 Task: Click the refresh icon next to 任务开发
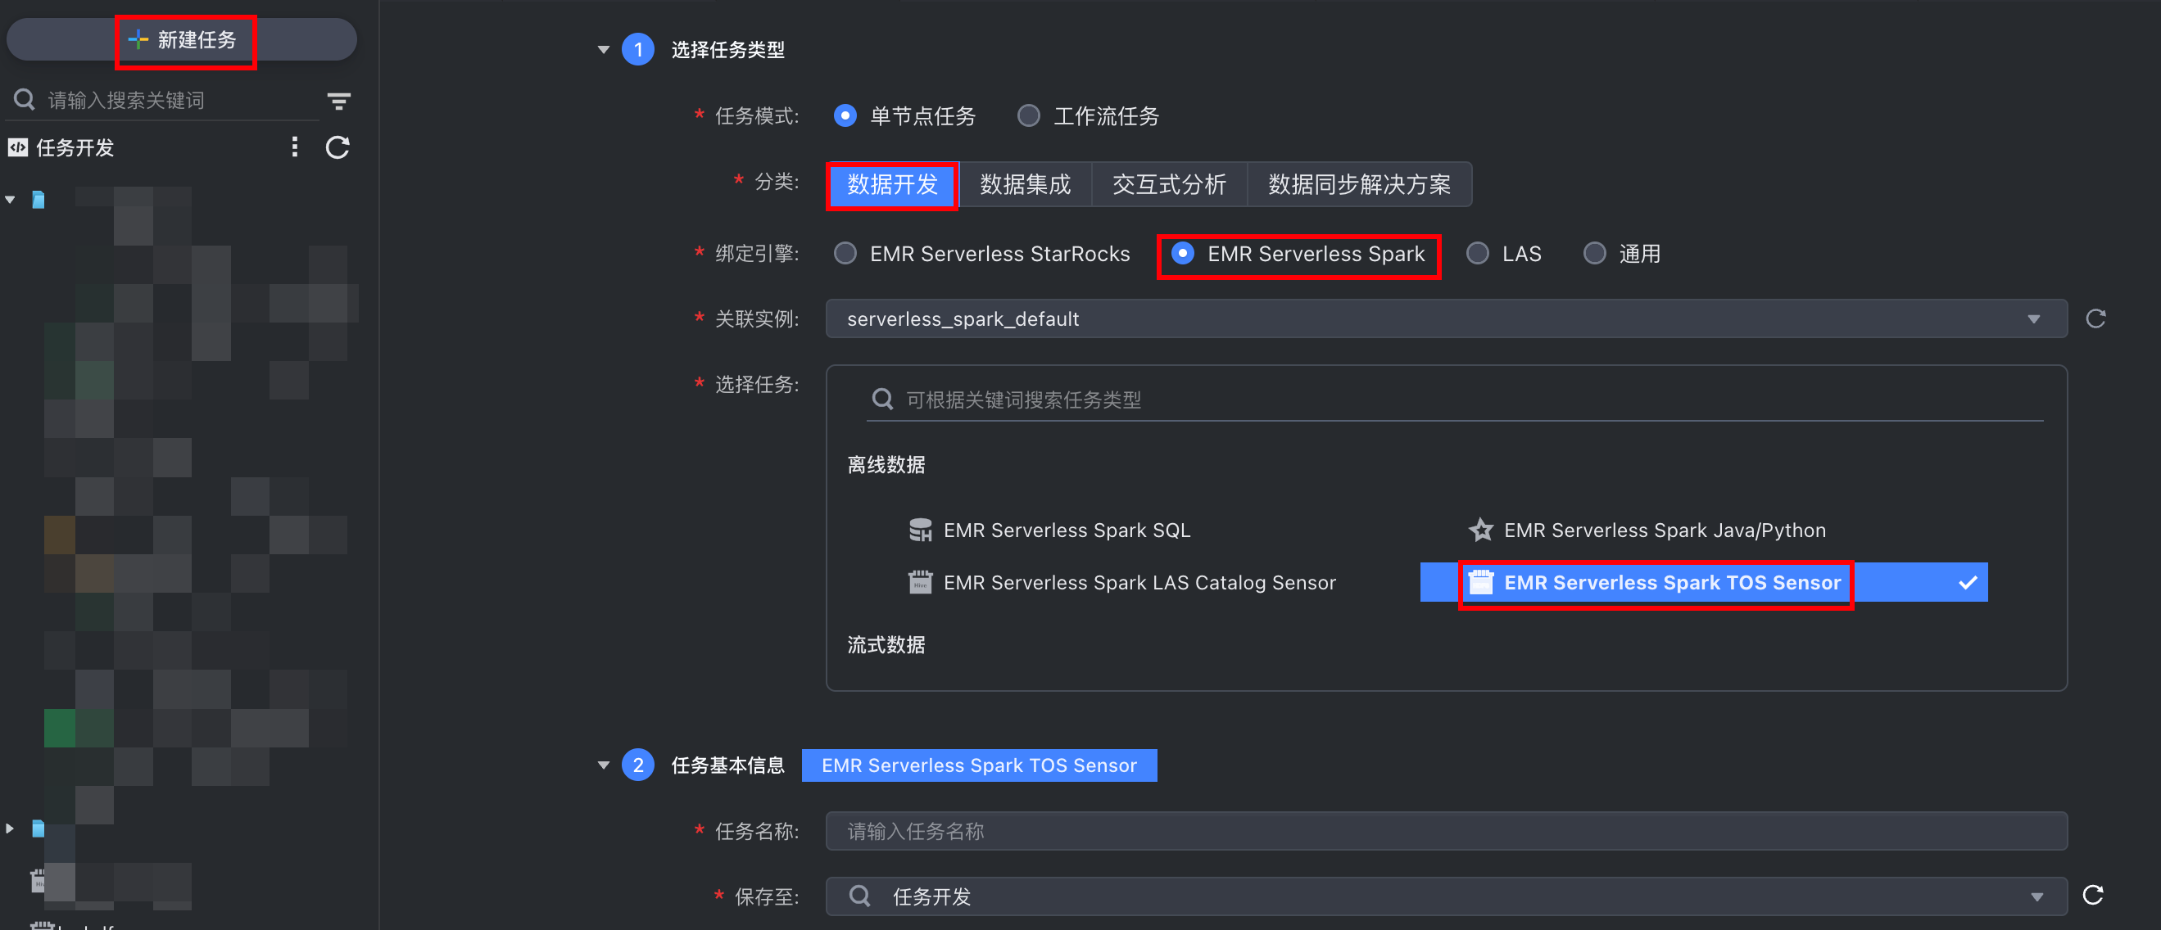[338, 147]
